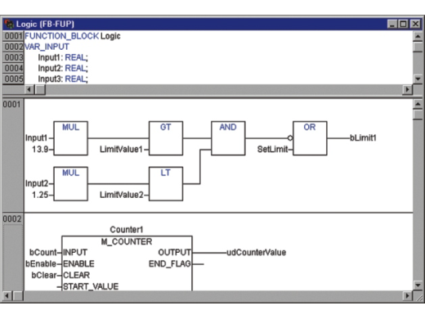425x319 pixels.
Task: Click the 13.9 constant operand
Action: 40,150
